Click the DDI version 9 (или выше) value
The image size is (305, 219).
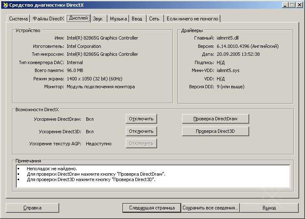230,87
